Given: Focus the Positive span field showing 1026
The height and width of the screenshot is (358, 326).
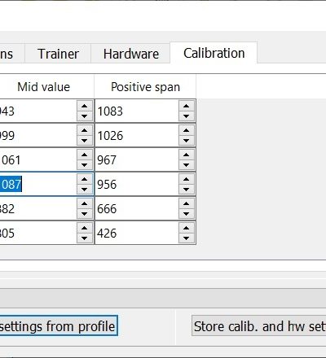Looking at the screenshot, I should [137, 135].
